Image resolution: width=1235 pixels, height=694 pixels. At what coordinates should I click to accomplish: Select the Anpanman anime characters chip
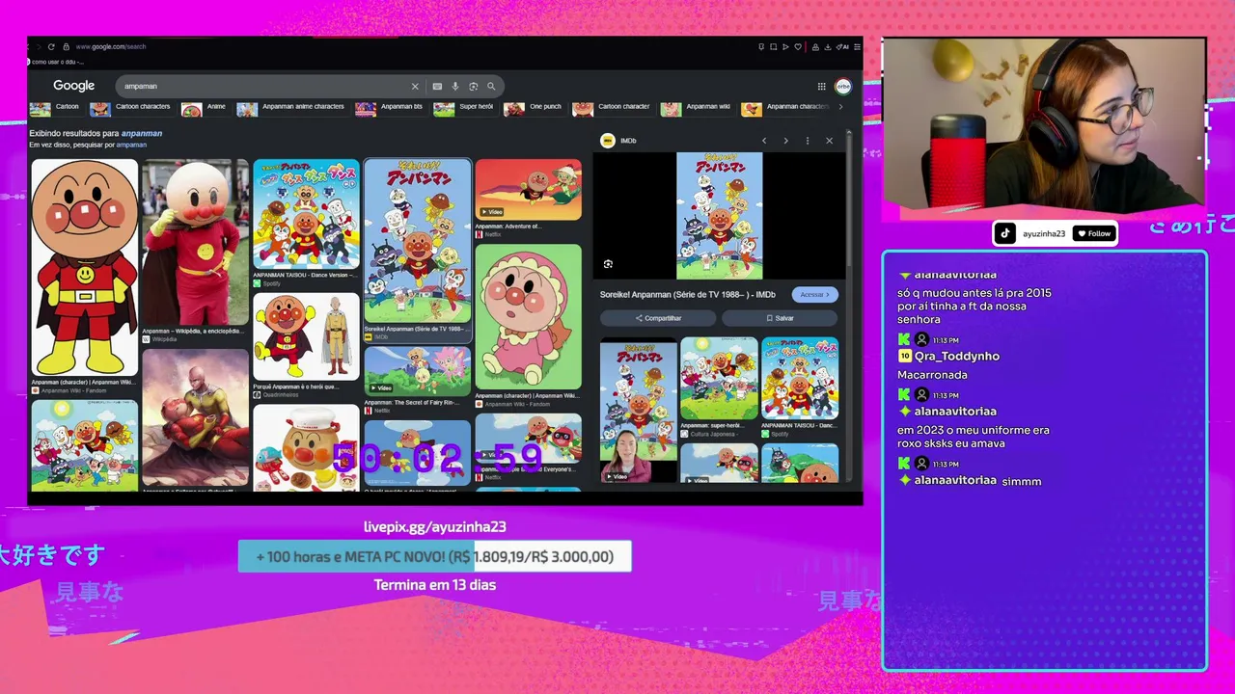pyautogui.click(x=291, y=108)
